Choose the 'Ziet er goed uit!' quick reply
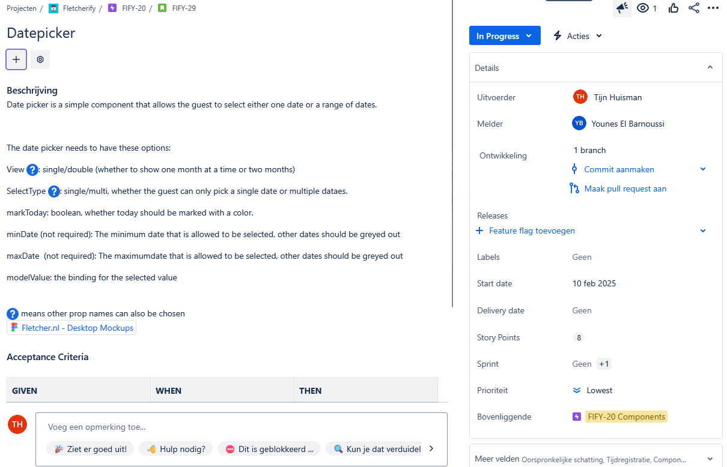 (x=91, y=448)
